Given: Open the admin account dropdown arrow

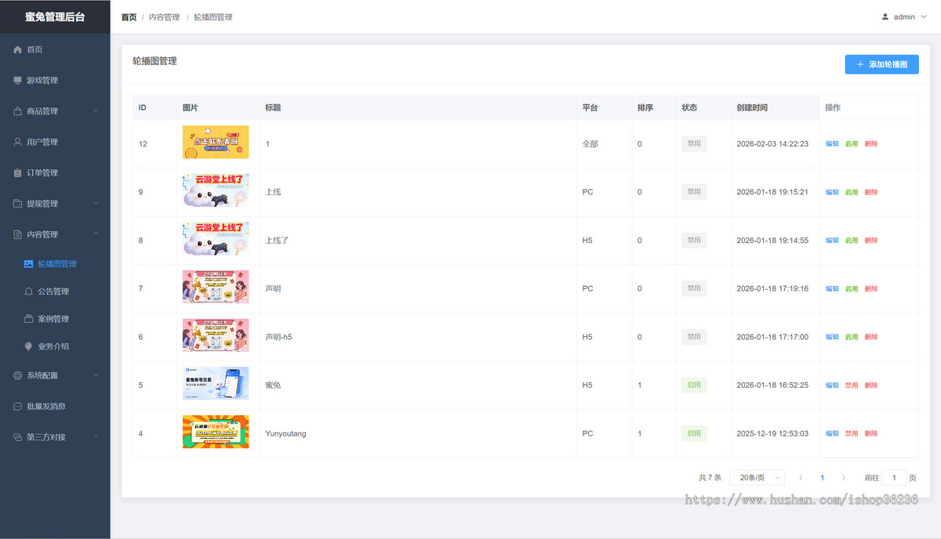Looking at the screenshot, I should click(922, 16).
